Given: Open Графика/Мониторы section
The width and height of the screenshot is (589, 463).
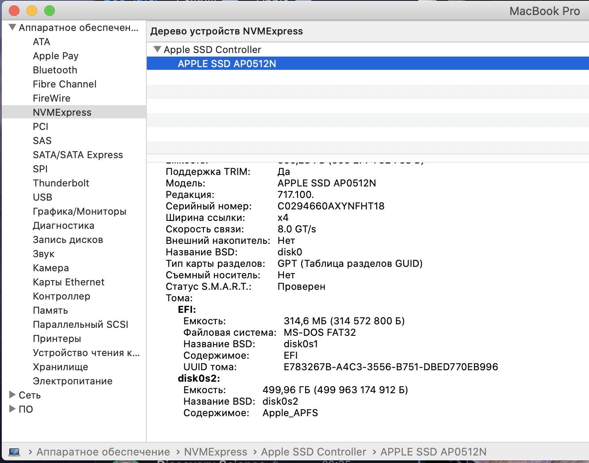Looking at the screenshot, I should pos(80,211).
